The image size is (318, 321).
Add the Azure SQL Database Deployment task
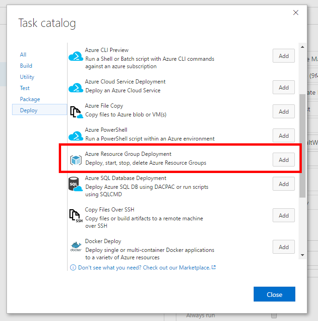point(283,184)
